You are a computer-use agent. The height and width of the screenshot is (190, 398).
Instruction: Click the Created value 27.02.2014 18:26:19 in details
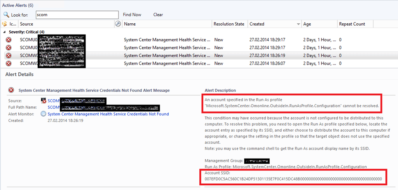(x=65, y=120)
